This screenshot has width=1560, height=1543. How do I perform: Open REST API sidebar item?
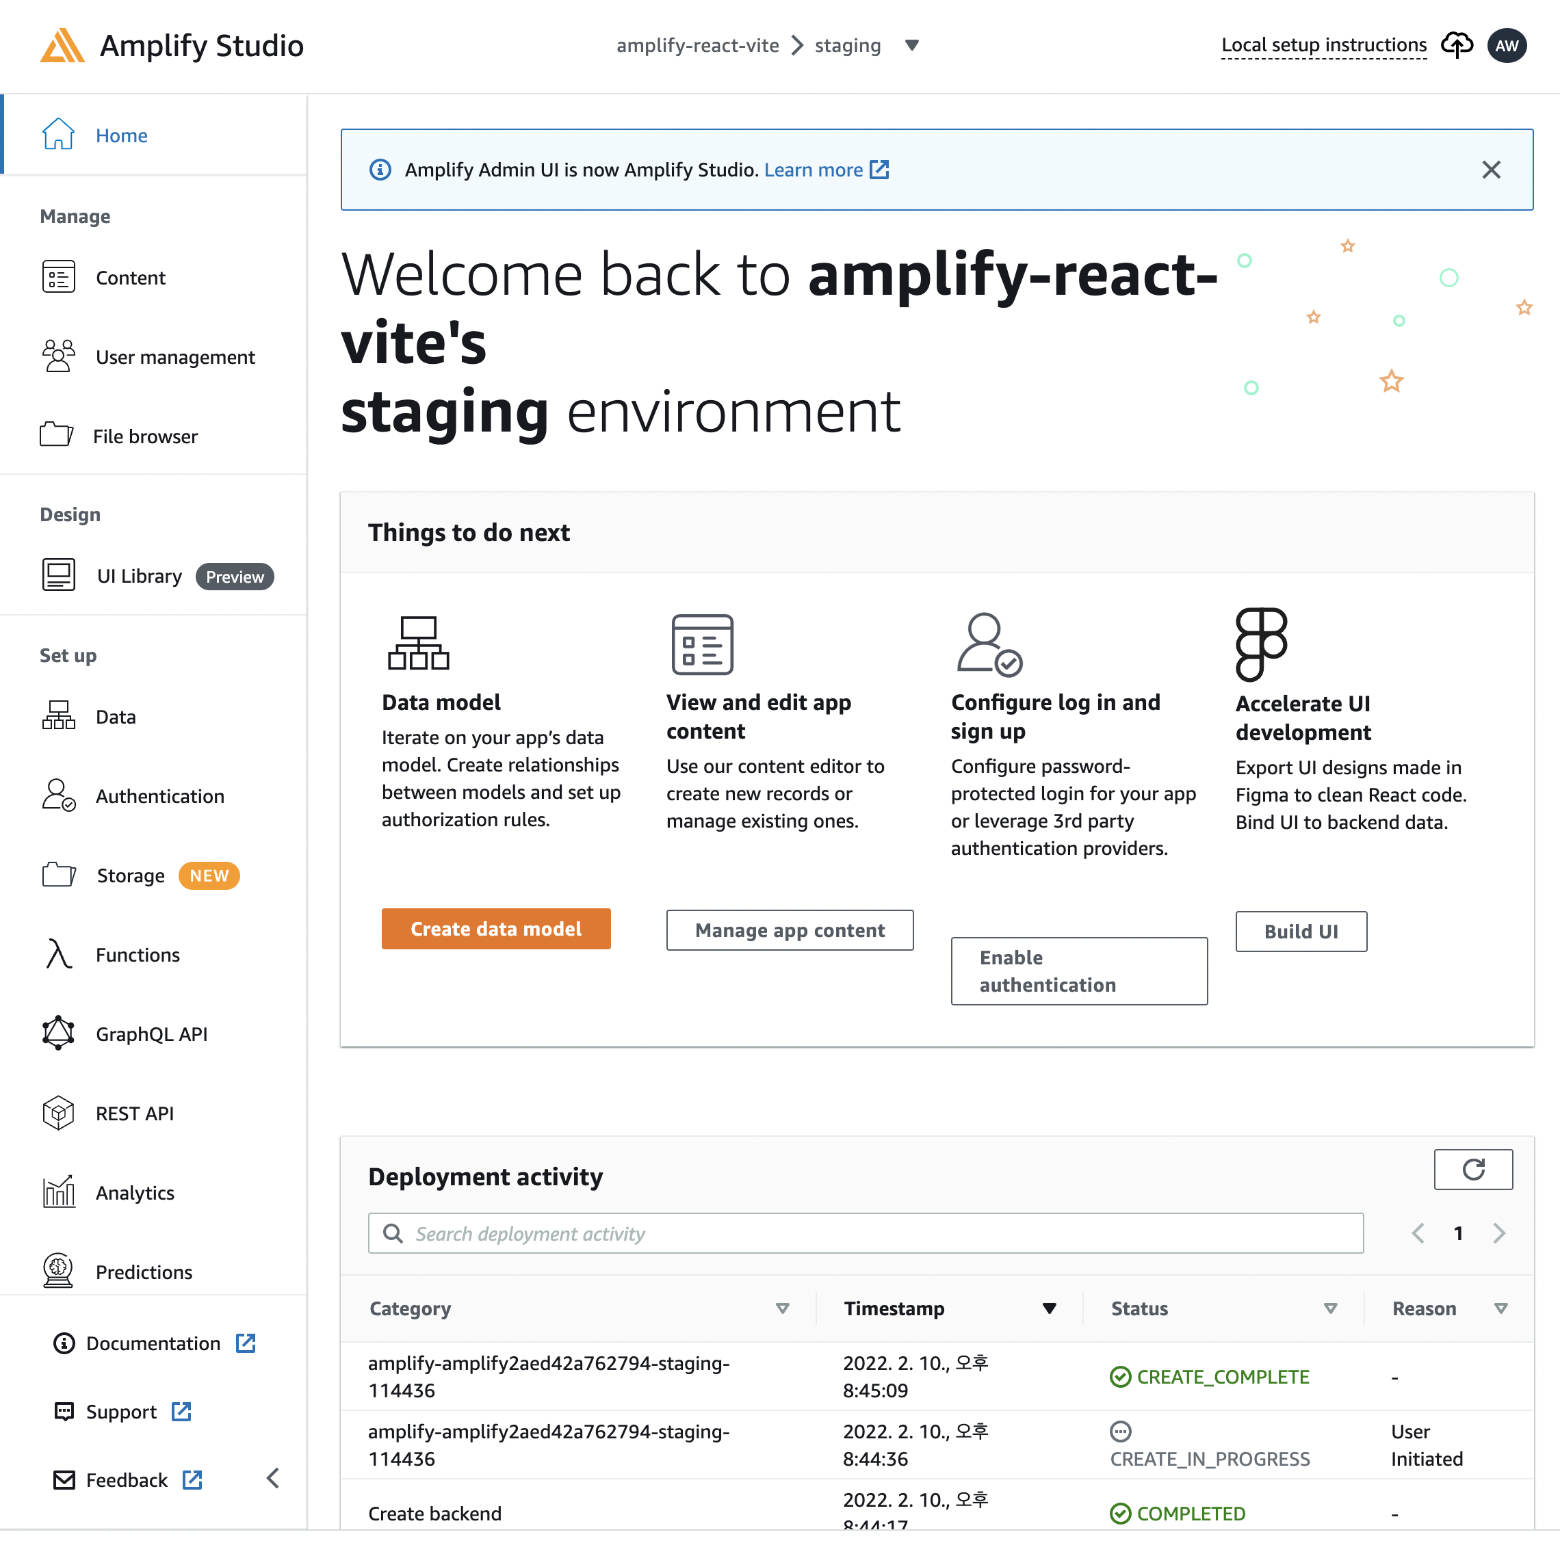coord(134,1113)
